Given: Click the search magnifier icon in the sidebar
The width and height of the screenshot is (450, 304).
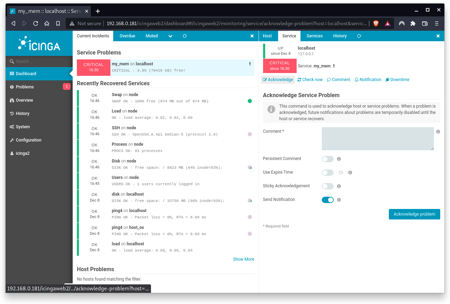Looking at the screenshot, I should [x=12, y=61].
